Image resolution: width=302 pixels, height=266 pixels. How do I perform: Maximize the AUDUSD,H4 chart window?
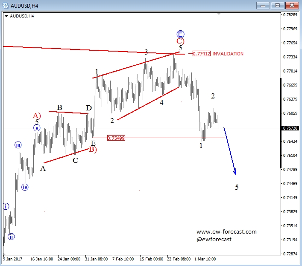pos(277,6)
